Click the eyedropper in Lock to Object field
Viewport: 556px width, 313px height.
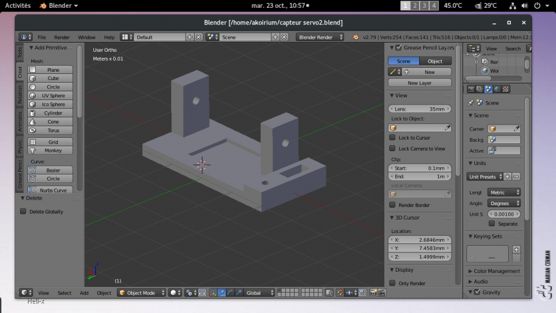(x=448, y=128)
